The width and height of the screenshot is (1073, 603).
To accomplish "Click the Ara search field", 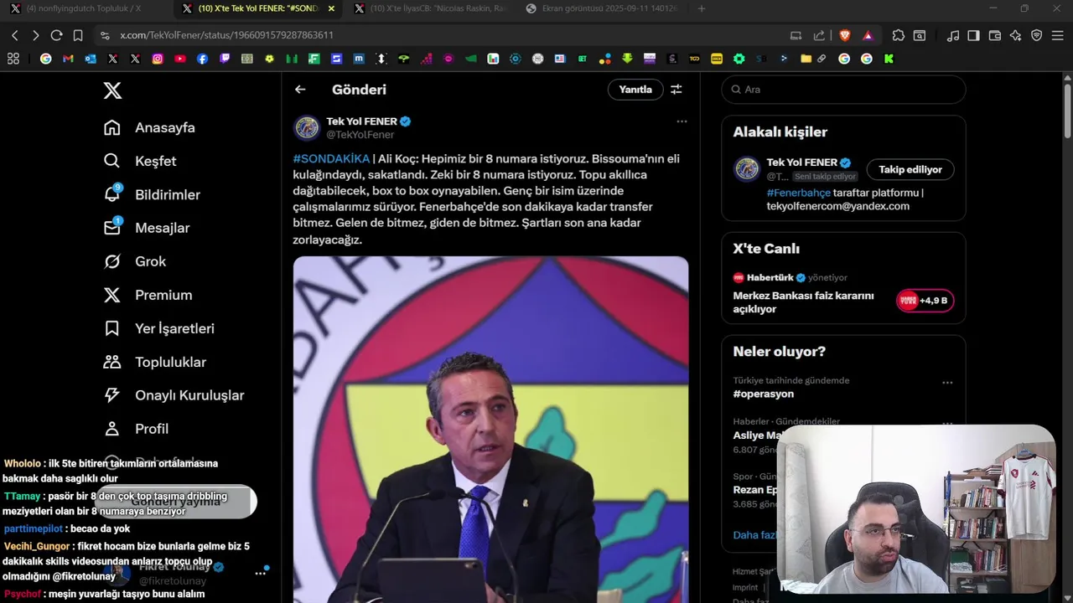I will [843, 90].
